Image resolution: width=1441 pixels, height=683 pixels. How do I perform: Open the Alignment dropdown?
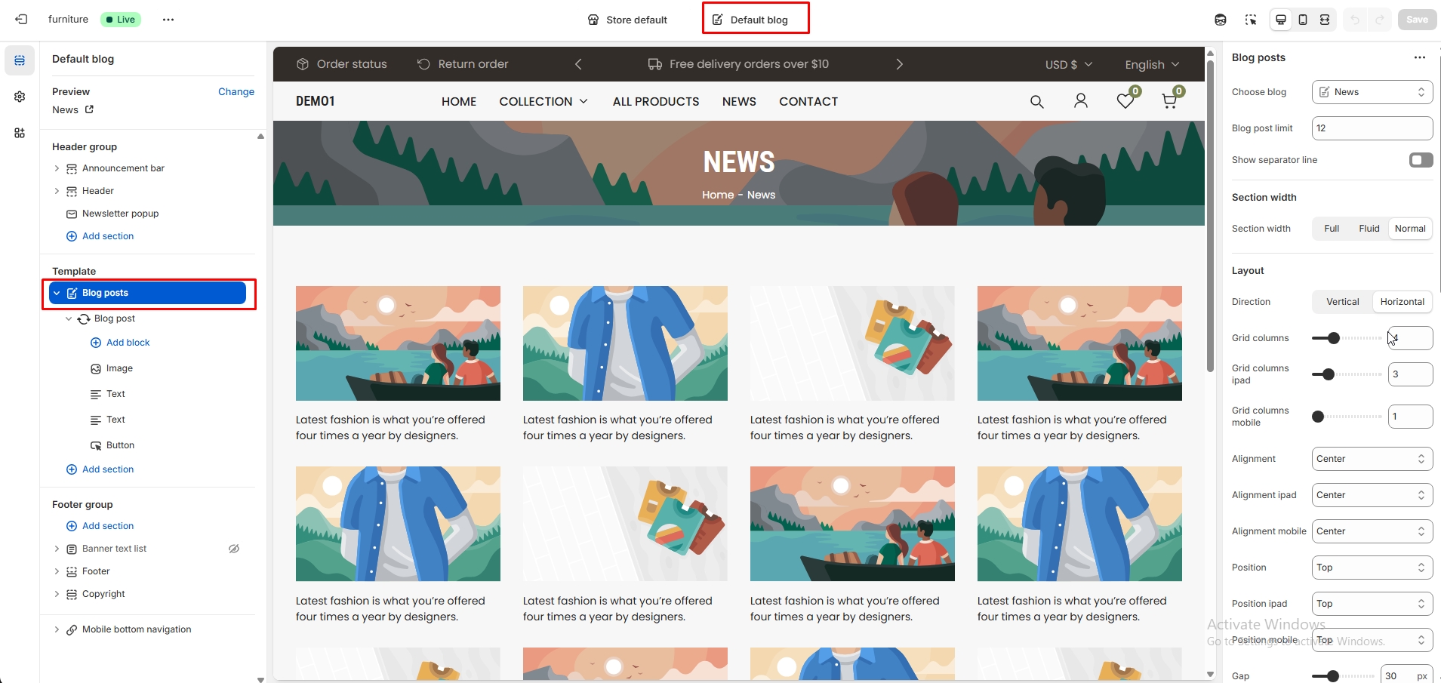tap(1372, 459)
